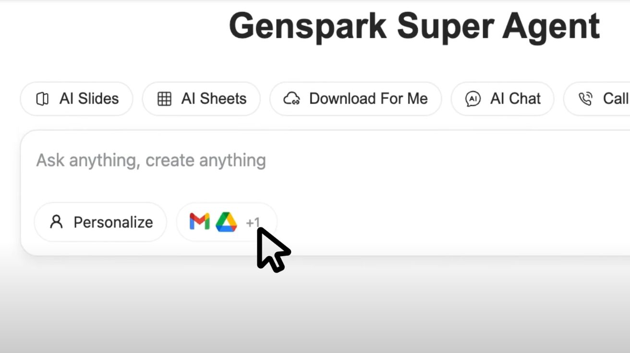Expand the +1 additional integrations indicator

(x=253, y=223)
